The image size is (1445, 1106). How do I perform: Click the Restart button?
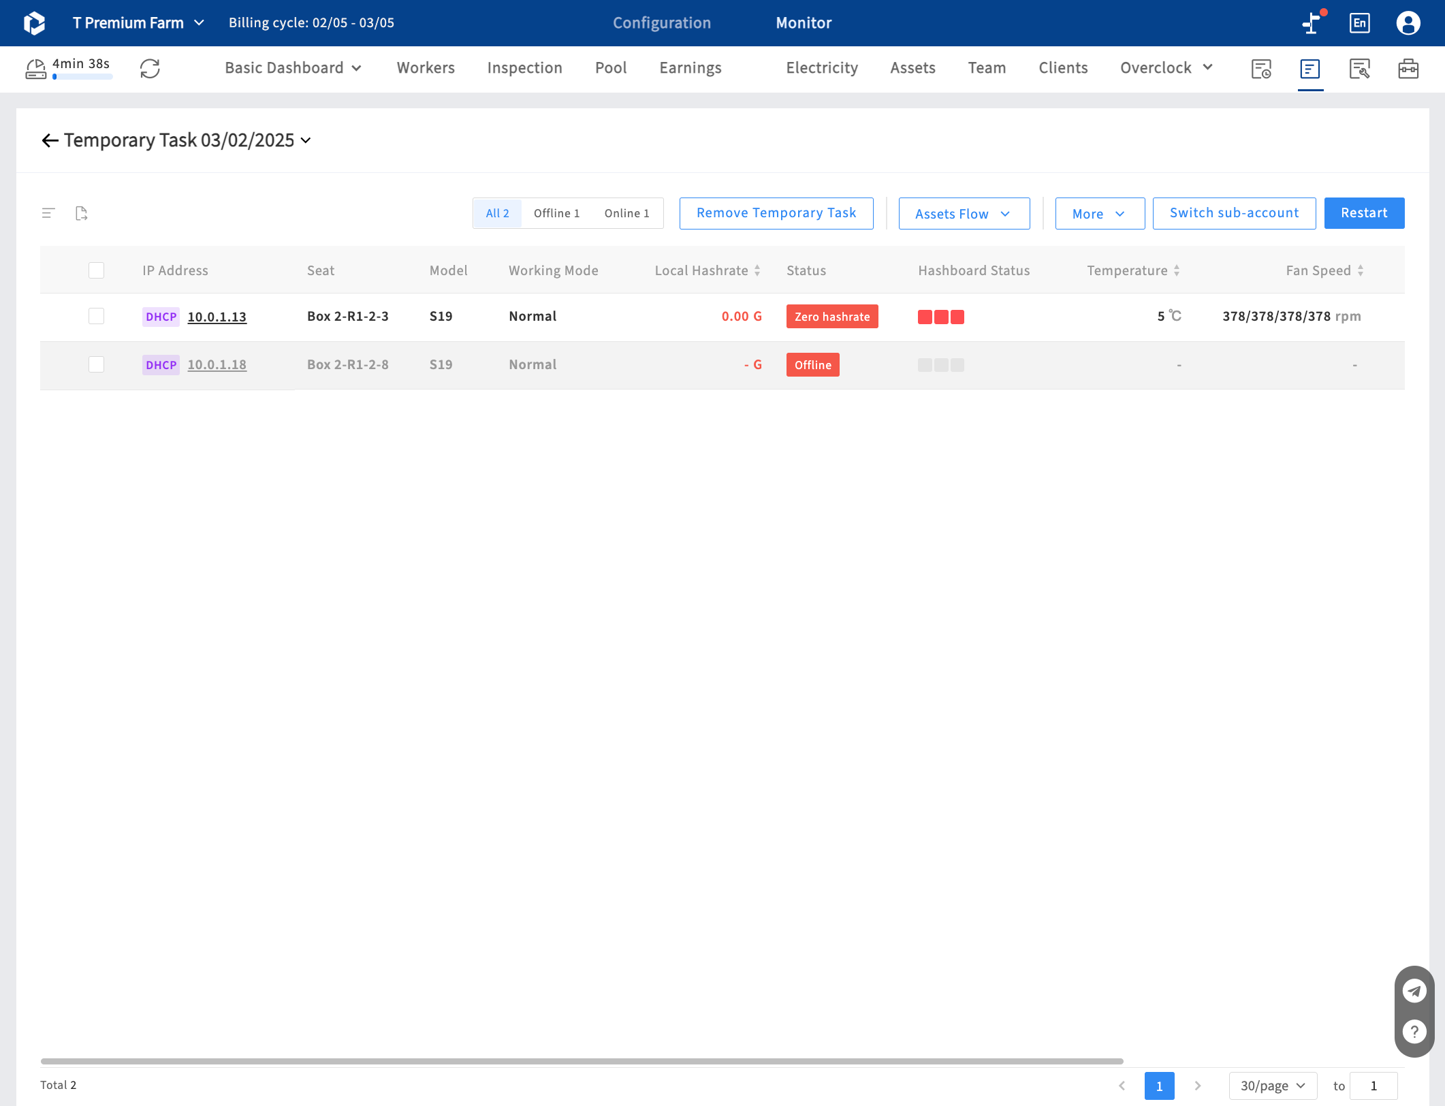pos(1365,213)
